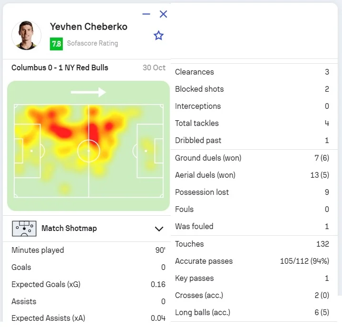Expand the Match Shotmap chevron
The width and height of the screenshot is (342, 327).
[x=159, y=229]
